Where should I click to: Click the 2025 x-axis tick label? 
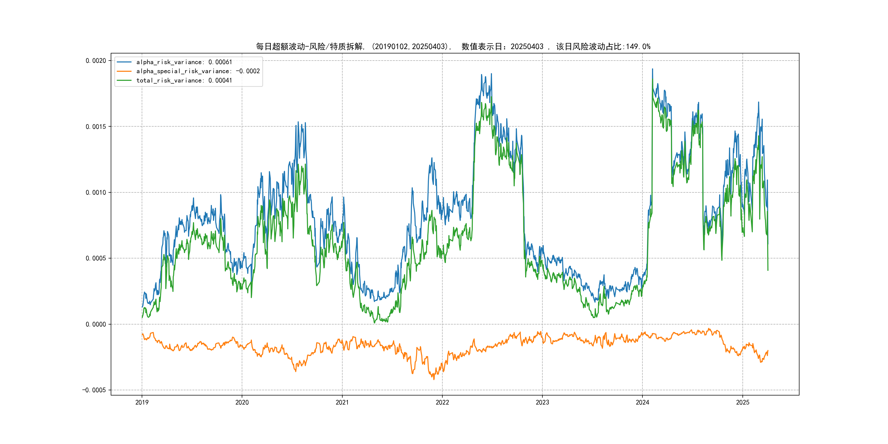click(742, 402)
